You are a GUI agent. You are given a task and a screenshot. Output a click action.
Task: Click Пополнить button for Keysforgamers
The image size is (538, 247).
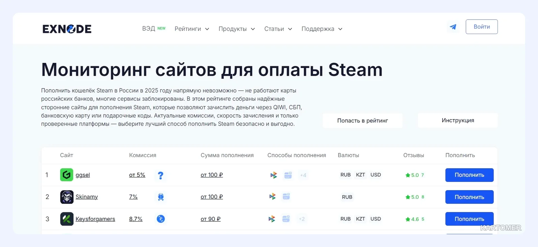pos(469,219)
